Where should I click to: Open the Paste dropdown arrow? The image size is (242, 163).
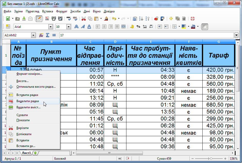pyautogui.click(x=101, y=19)
